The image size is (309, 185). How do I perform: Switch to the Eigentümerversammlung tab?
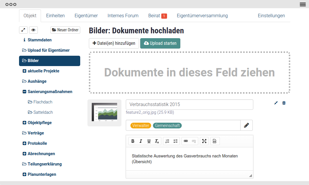coord(202,16)
